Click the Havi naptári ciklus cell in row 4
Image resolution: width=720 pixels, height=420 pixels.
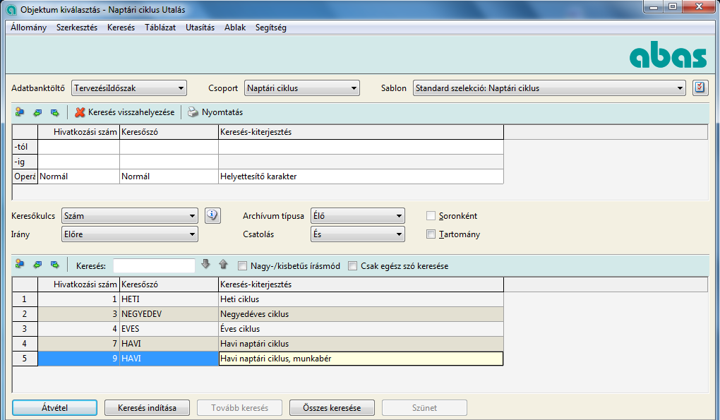pyautogui.click(x=361, y=343)
